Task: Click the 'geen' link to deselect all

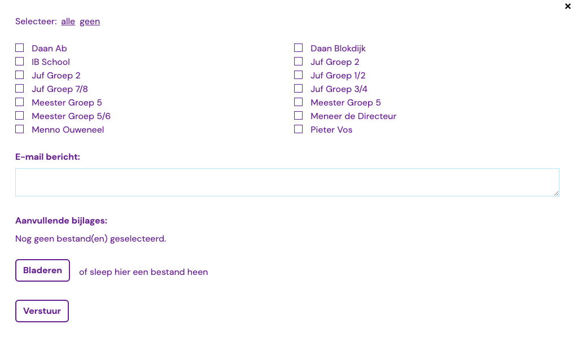Action: (x=90, y=21)
